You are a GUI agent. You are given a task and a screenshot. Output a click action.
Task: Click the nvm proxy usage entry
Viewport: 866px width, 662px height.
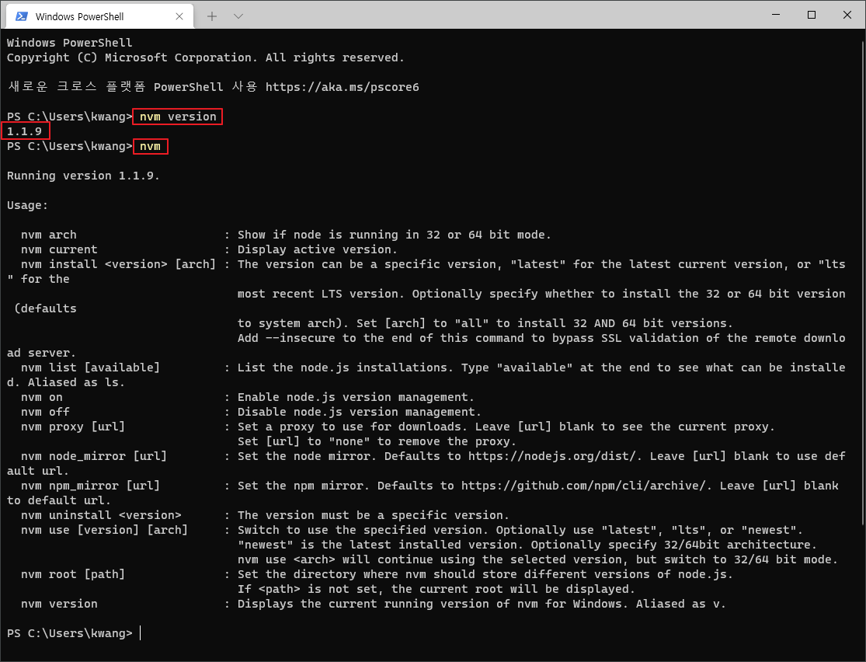click(x=74, y=426)
